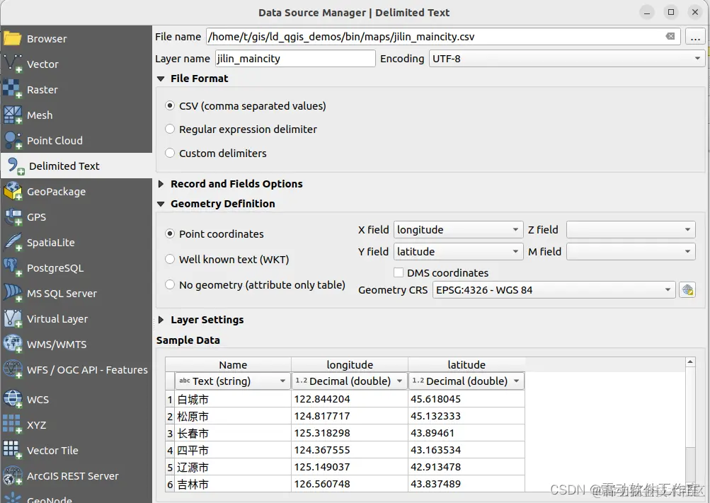
Task: Click the GeoPackage box icon
Action: 12,191
